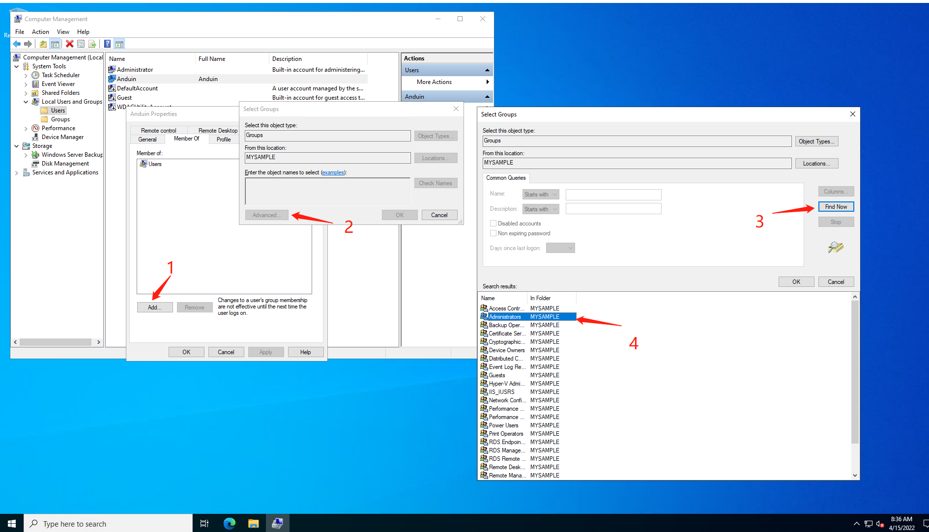929x532 pixels.
Task: Click Object Types... in the front Select Groups dialog
Action: [816, 141]
